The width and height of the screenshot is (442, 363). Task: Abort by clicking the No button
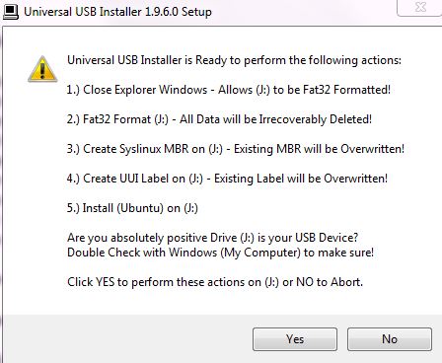(x=390, y=339)
